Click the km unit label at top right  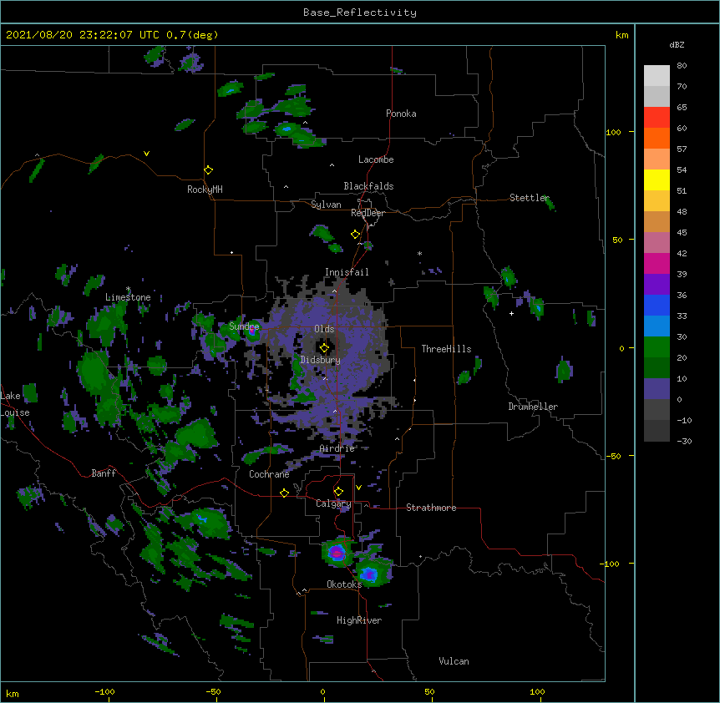coord(622,35)
